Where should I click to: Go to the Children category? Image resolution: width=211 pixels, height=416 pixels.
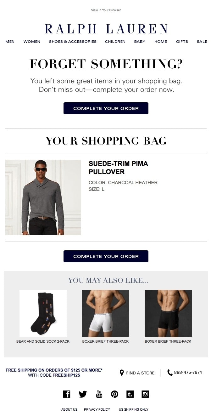pos(115,42)
